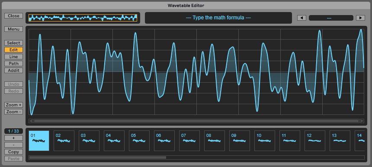The height and width of the screenshot is (167, 372).
Task: Click the wavetable overview strip at top
Action: pyautogui.click(x=83, y=18)
